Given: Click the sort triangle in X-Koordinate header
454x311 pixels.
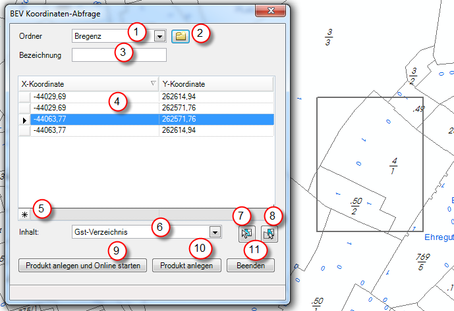Looking at the screenshot, I should pos(153,84).
